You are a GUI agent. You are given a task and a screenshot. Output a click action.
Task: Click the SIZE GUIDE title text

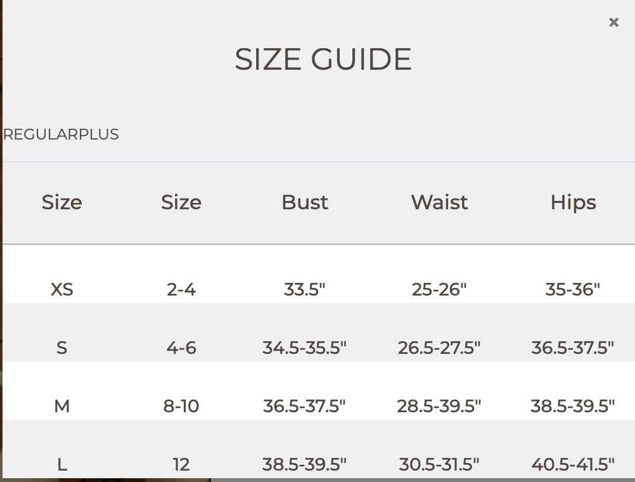pos(323,58)
